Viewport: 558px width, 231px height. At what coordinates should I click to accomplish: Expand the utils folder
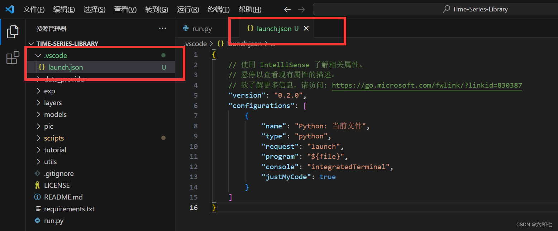coord(38,162)
